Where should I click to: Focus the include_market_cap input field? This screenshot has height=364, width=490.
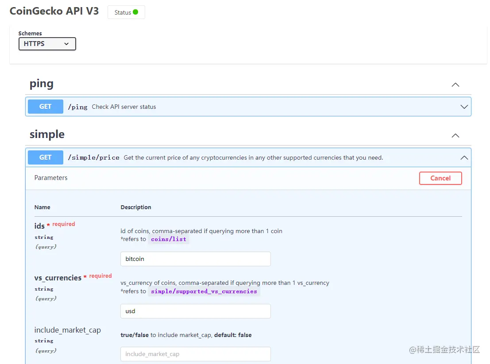(x=196, y=354)
